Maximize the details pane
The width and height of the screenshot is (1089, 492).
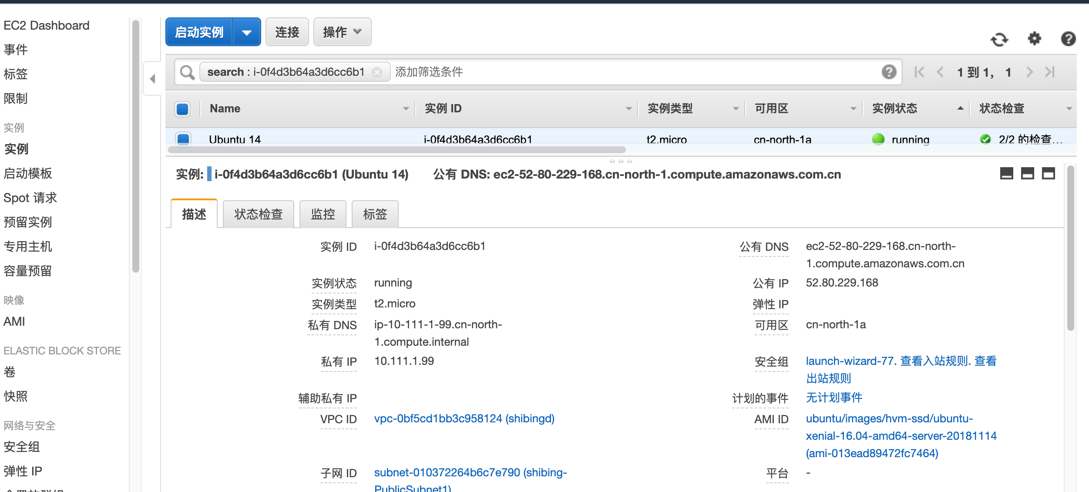click(1048, 174)
